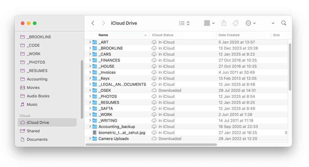Select the _HOUSE folder name
Image resolution: width=309 pixels, height=167 pixels.
pos(106,66)
